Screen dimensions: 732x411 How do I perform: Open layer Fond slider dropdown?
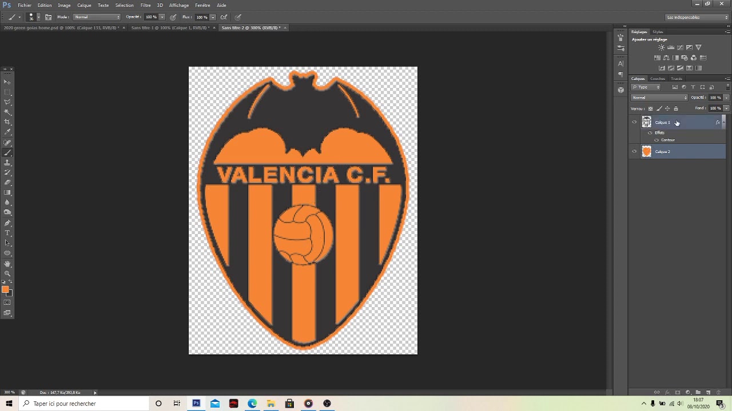pyautogui.click(x=726, y=108)
